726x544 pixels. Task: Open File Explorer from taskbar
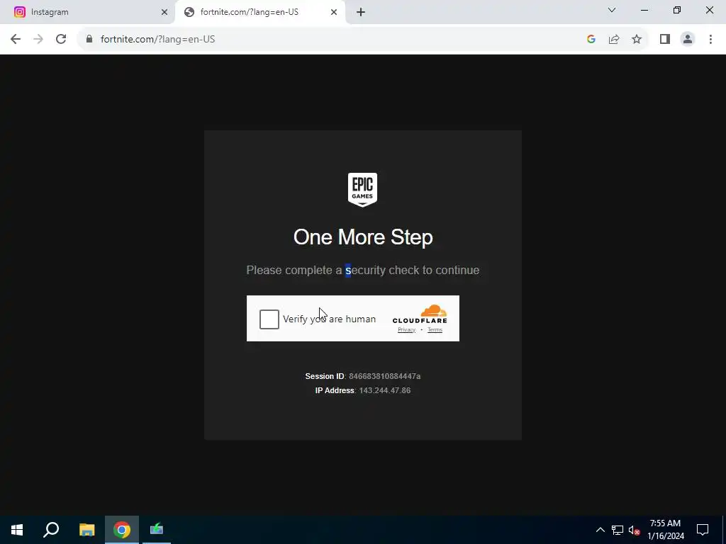(x=86, y=530)
